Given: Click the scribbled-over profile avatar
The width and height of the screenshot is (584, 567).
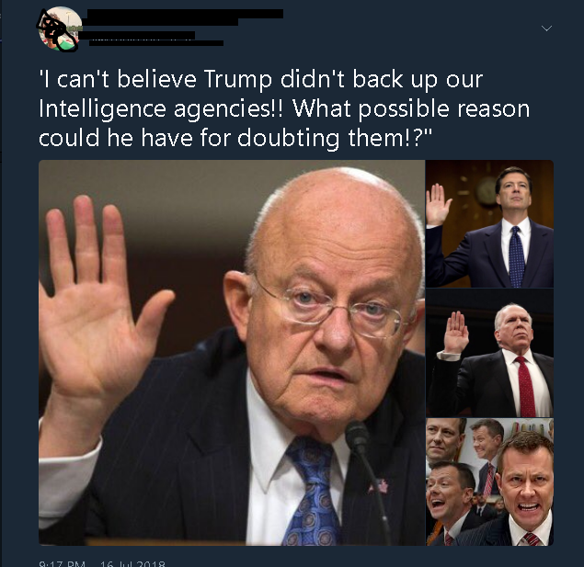Looking at the screenshot, I should 59,28.
